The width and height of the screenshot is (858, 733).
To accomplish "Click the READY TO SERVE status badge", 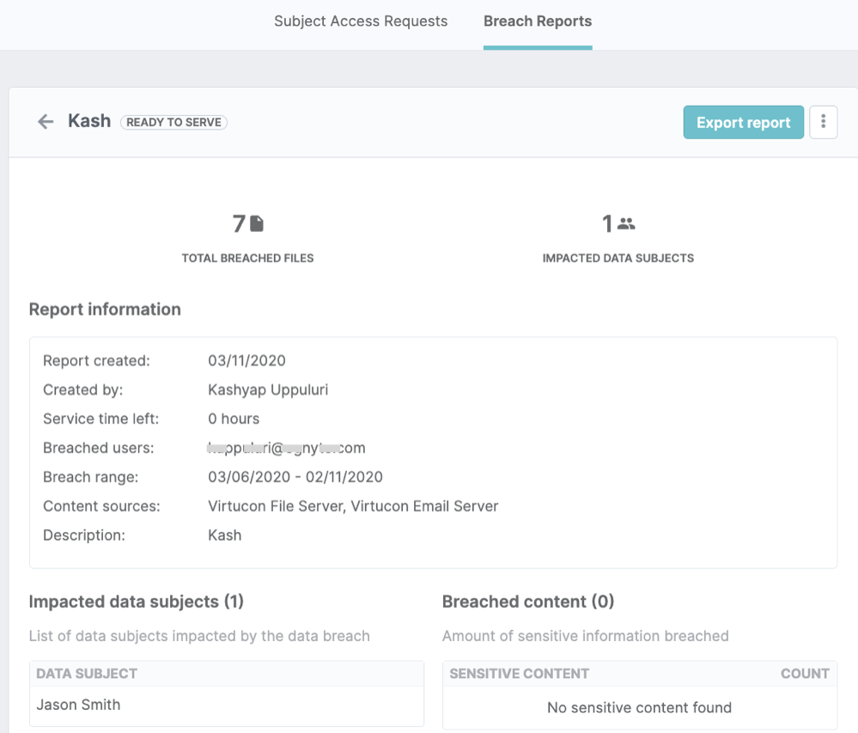I will click(x=173, y=122).
